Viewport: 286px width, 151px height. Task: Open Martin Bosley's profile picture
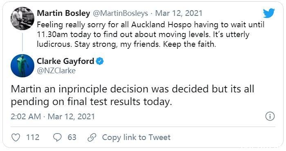22,18
